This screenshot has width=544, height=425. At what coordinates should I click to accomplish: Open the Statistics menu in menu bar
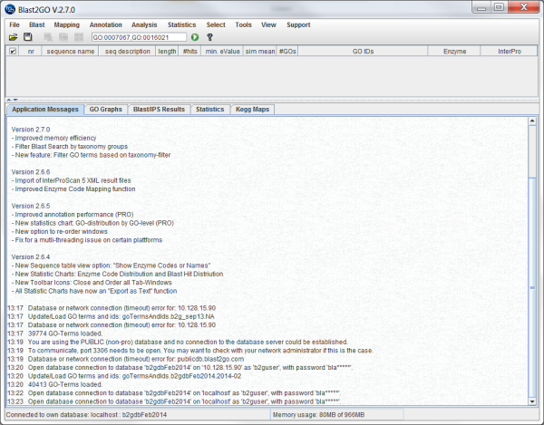tap(182, 24)
